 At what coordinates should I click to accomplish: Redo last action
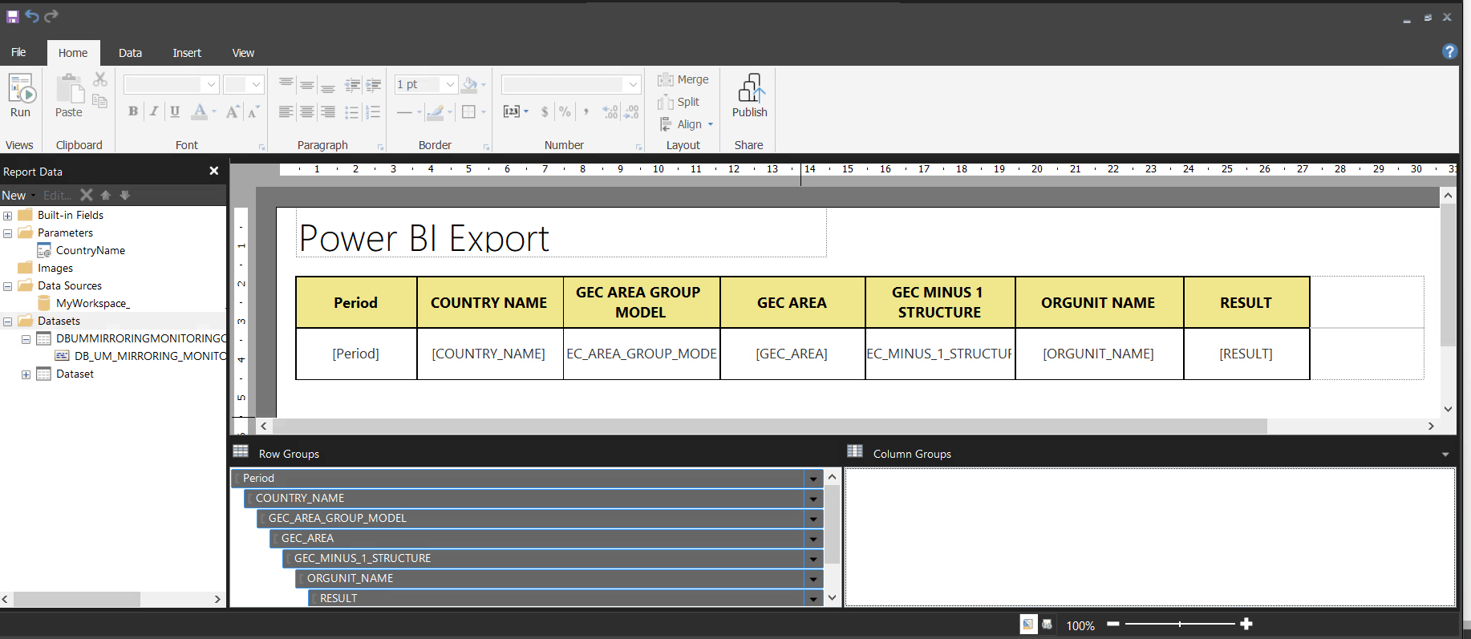click(51, 16)
